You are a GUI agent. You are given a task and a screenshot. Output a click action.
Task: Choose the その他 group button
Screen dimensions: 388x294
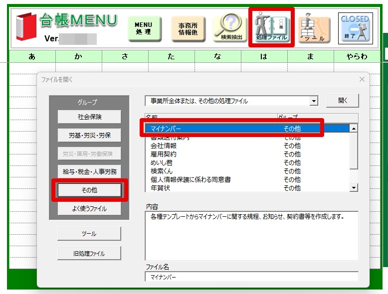[89, 190]
